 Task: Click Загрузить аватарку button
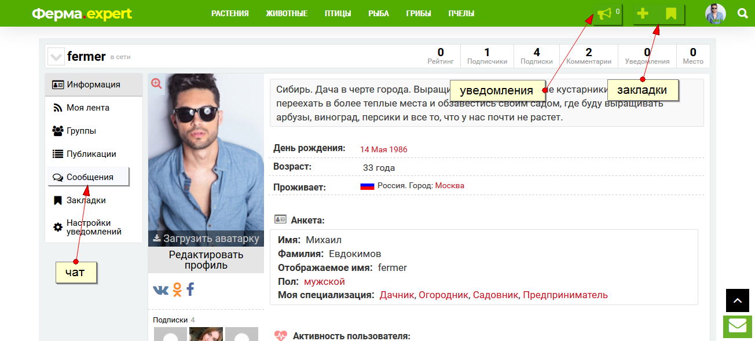click(x=206, y=238)
